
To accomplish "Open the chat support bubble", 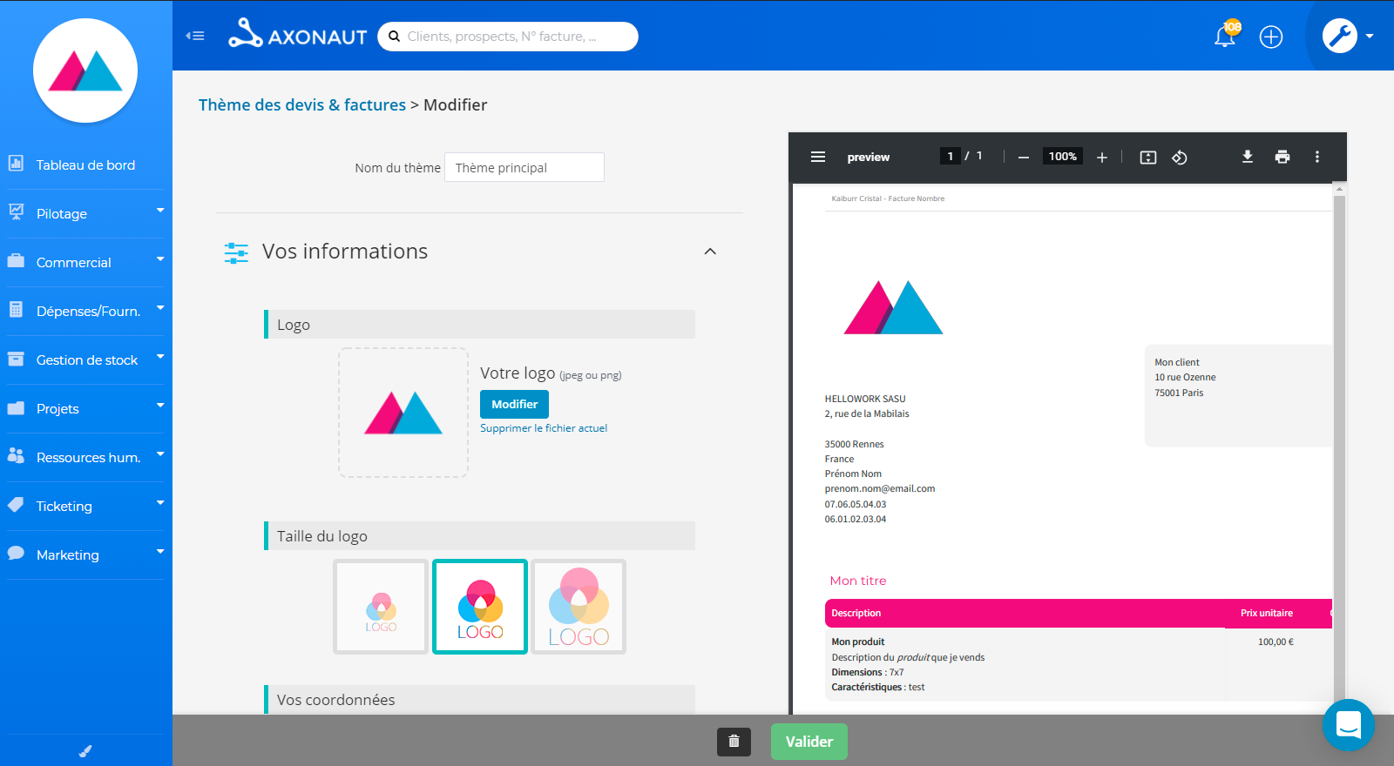I will coord(1348,724).
